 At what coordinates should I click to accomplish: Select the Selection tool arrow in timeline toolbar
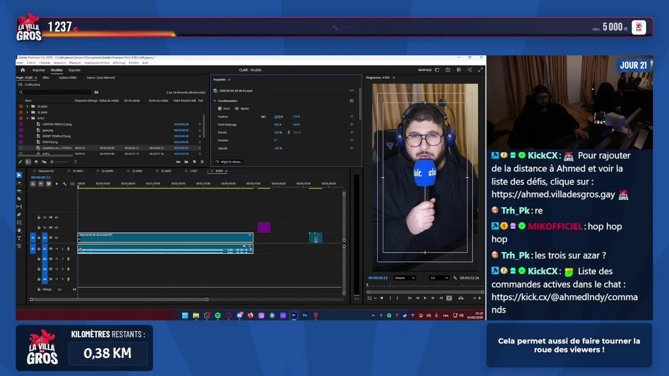[19, 175]
